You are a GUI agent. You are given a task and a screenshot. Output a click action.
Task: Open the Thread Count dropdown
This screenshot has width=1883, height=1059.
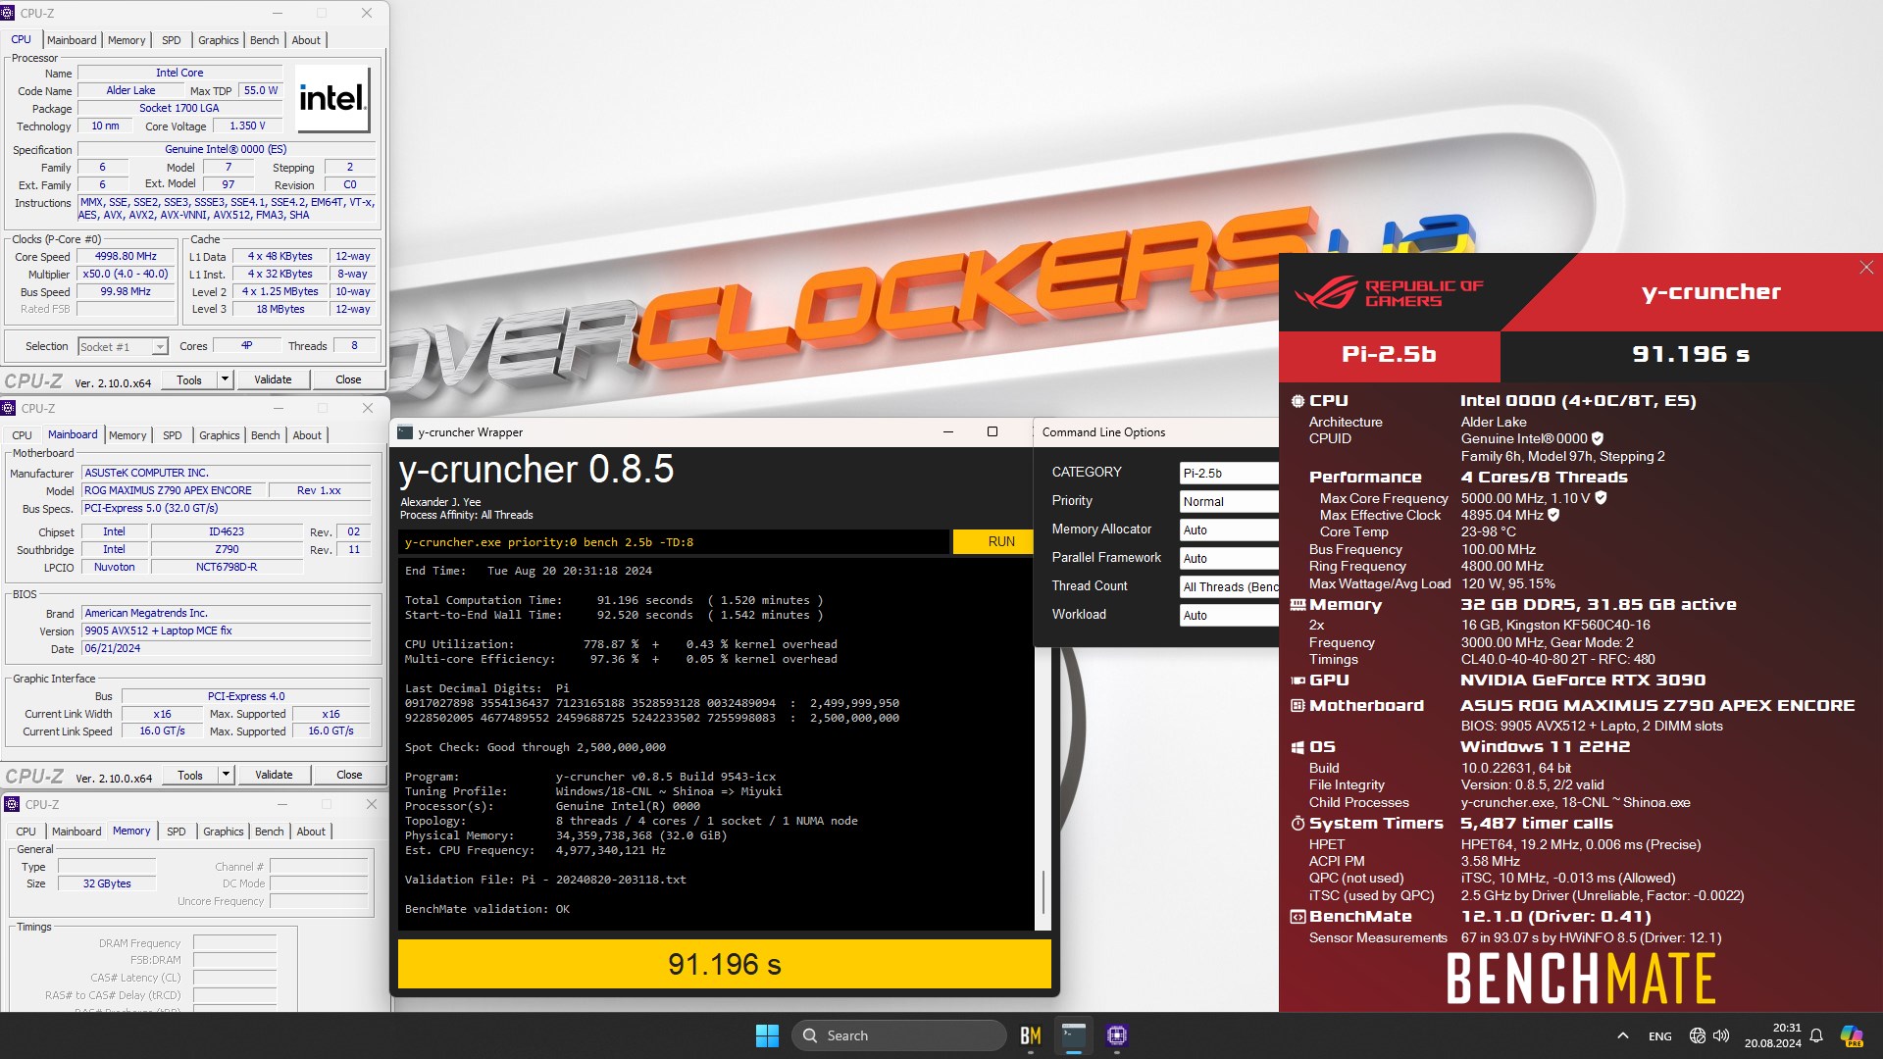[1229, 586]
